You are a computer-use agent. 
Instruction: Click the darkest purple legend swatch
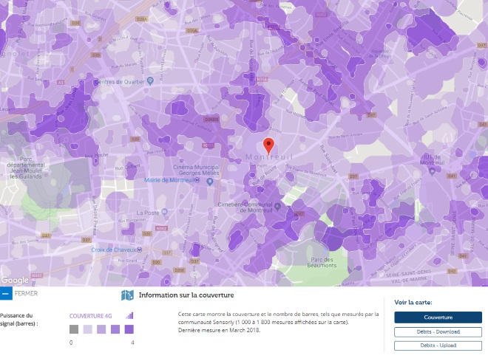129,329
